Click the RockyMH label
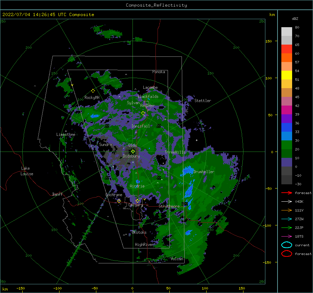313x293 pixels. point(92,98)
